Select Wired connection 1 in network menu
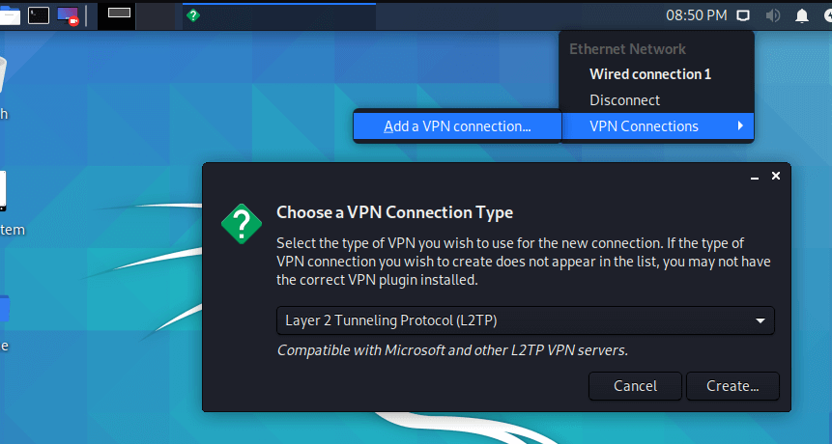Image resolution: width=832 pixels, height=444 pixels. 650,74
